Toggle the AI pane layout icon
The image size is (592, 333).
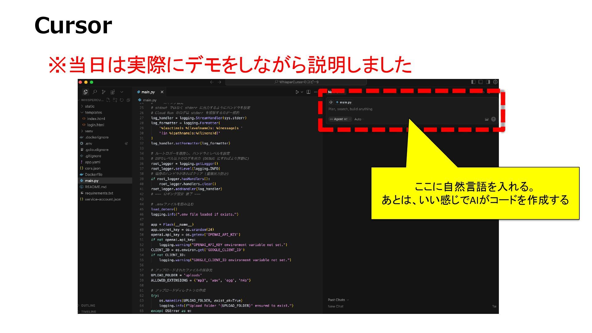[x=488, y=82]
